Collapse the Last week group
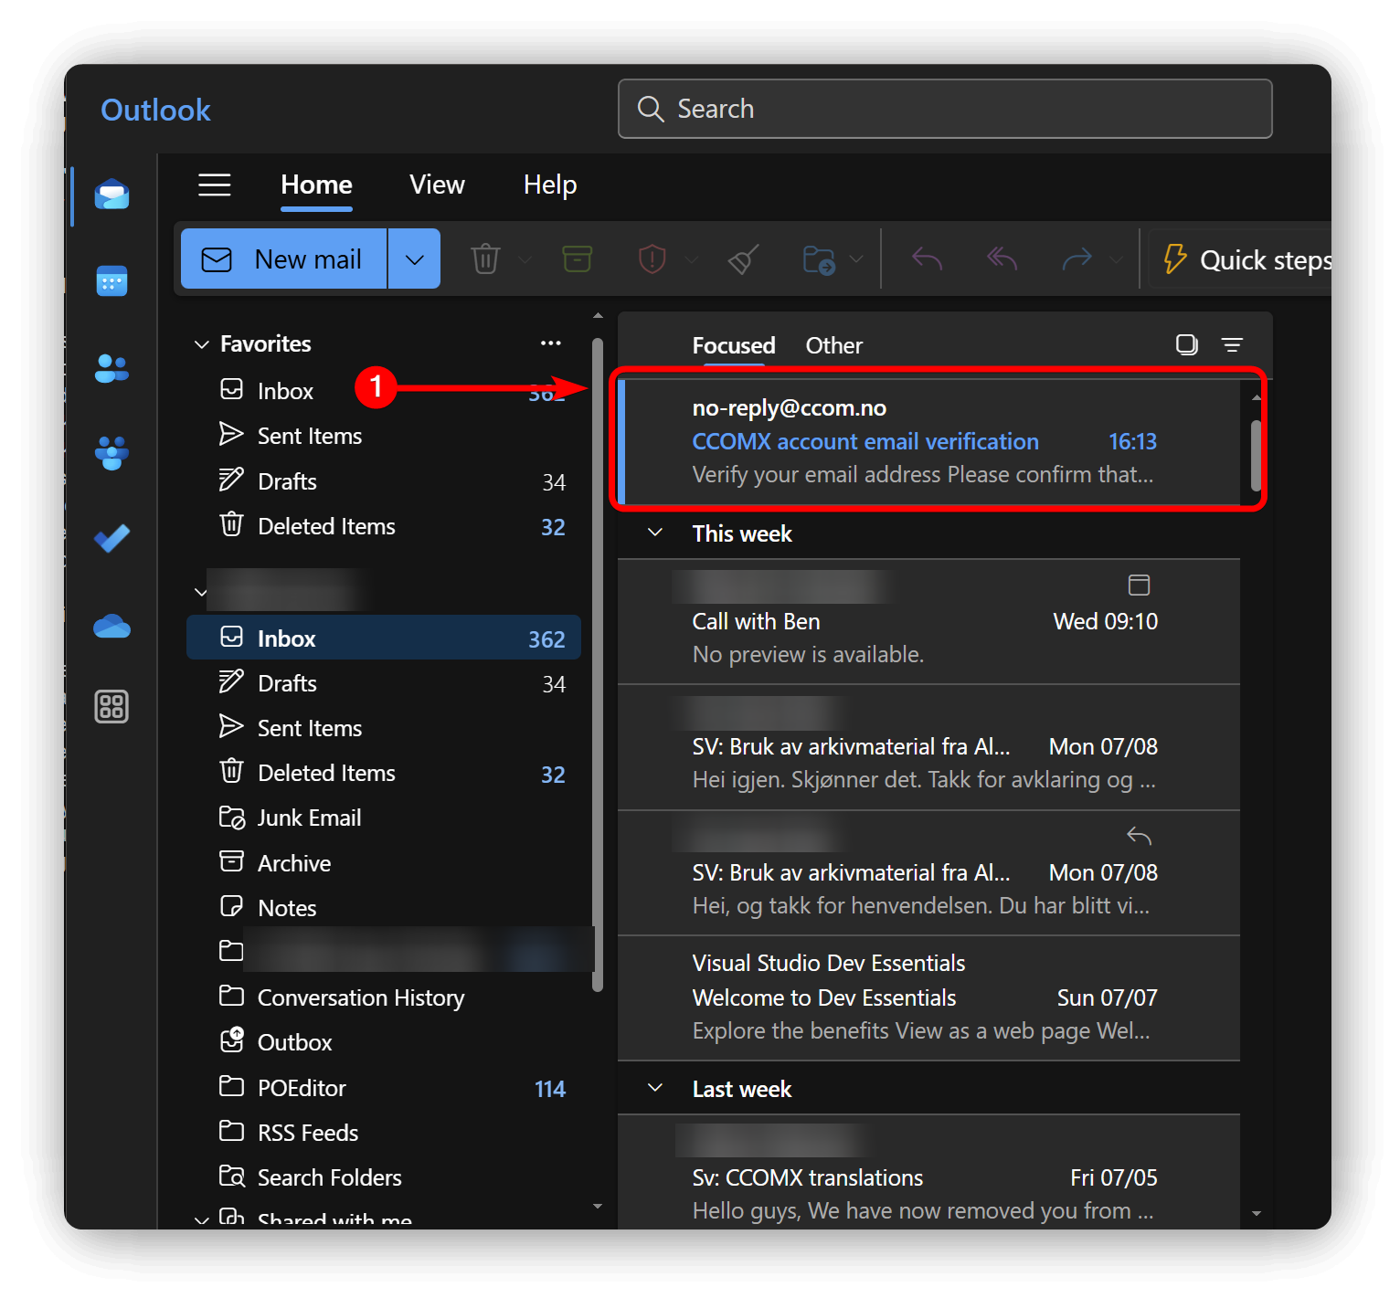 655,1088
